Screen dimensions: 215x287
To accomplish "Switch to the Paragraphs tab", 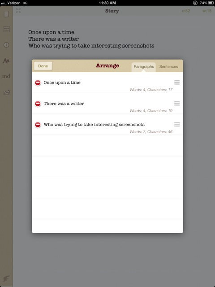I will point(144,67).
